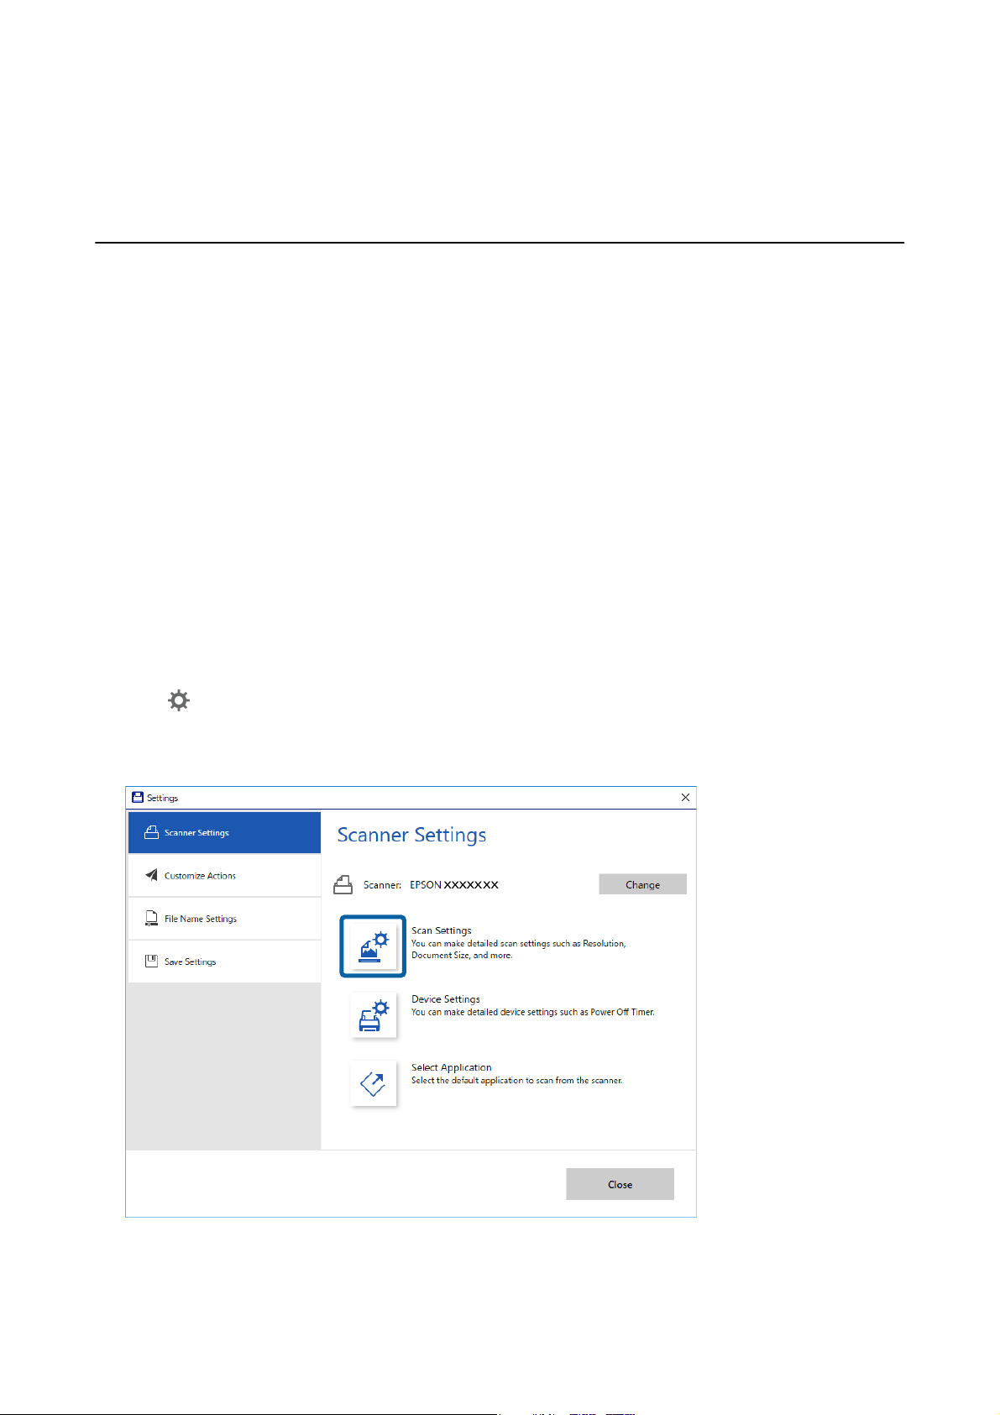Screen dimensions: 1000x1415
Task: Click the Resolution, Document Size description text
Action: point(519,949)
